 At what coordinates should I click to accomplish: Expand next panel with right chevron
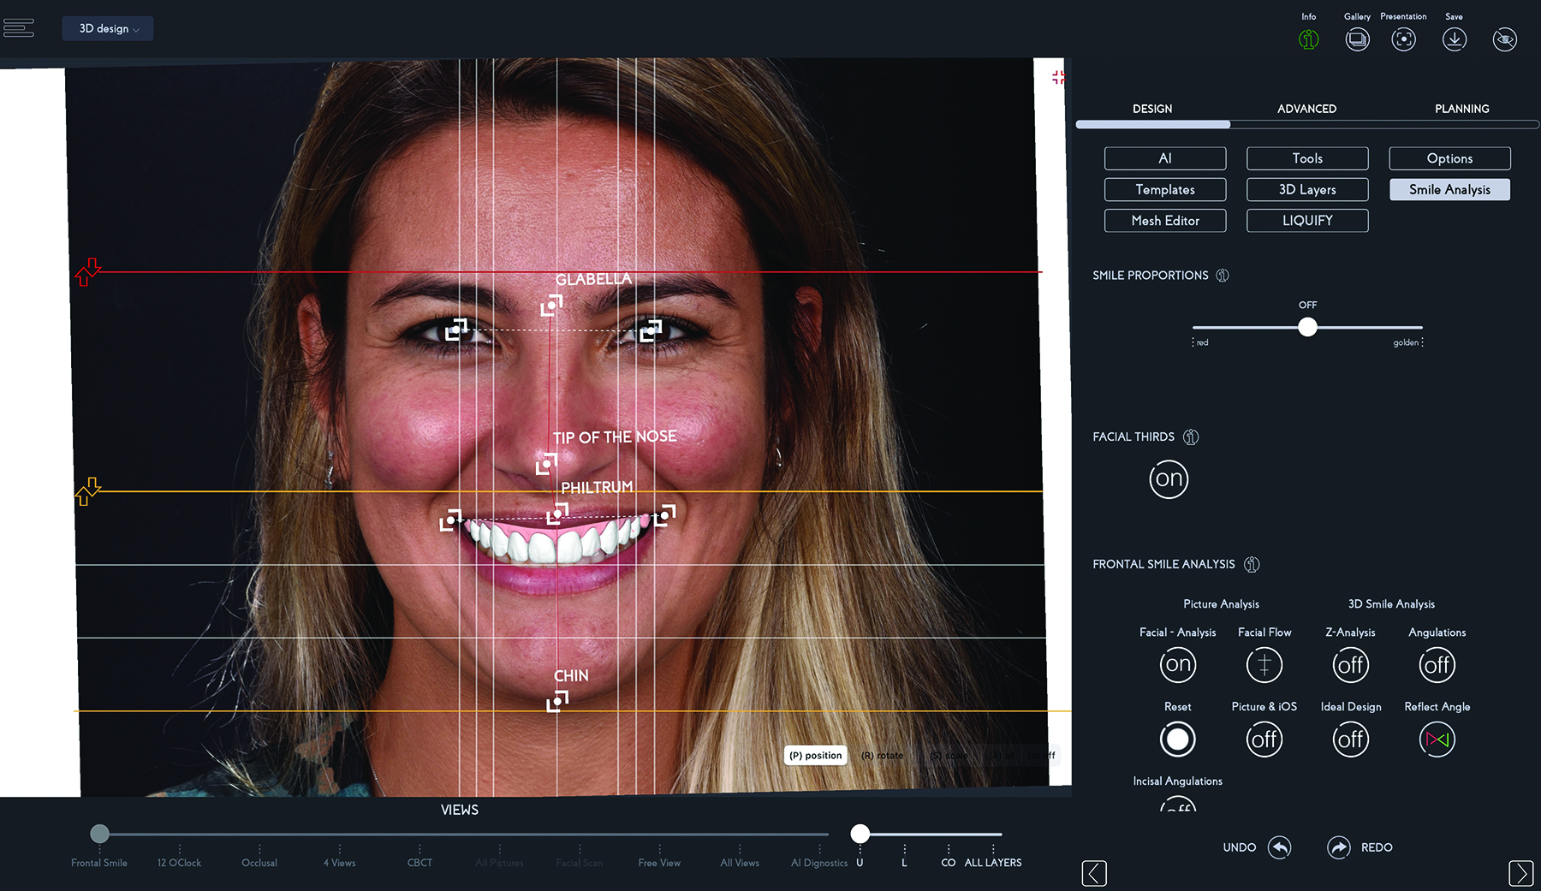click(x=1520, y=873)
